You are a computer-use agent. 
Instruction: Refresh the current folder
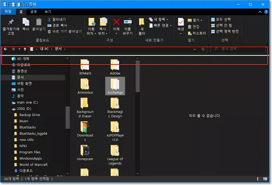(x=203, y=49)
